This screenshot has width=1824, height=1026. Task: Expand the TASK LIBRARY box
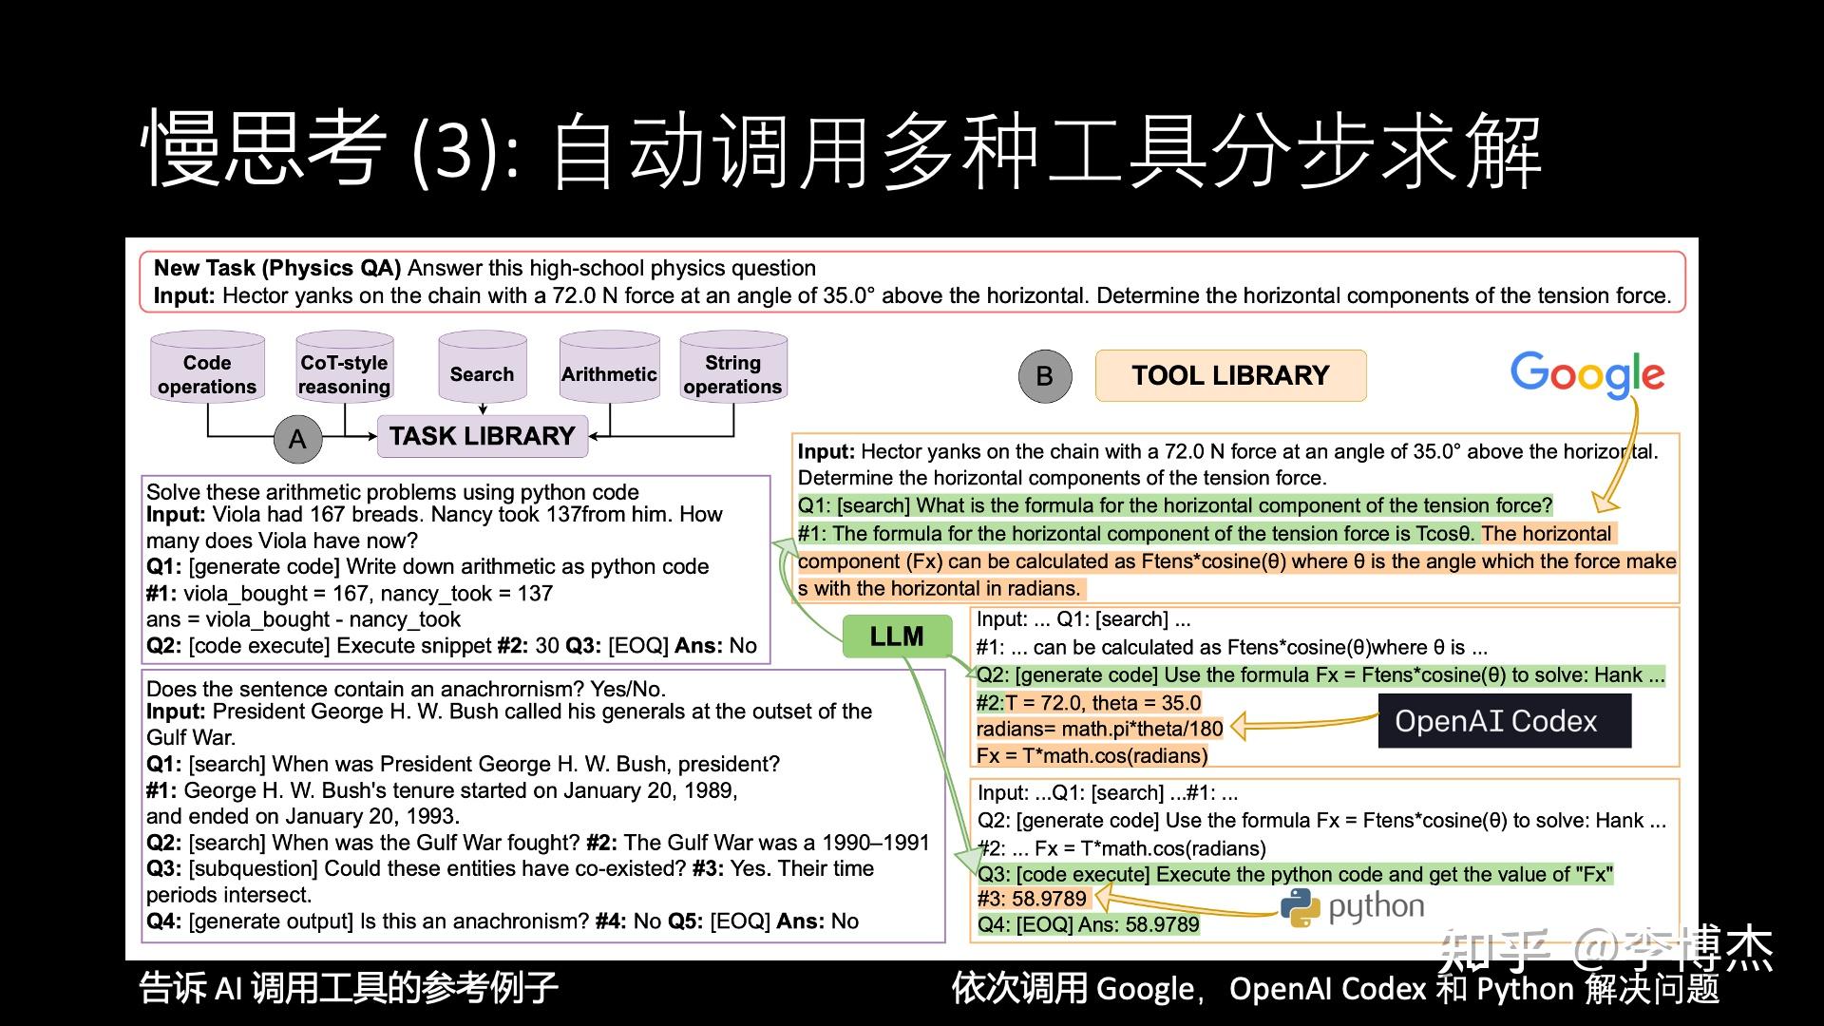click(x=482, y=436)
